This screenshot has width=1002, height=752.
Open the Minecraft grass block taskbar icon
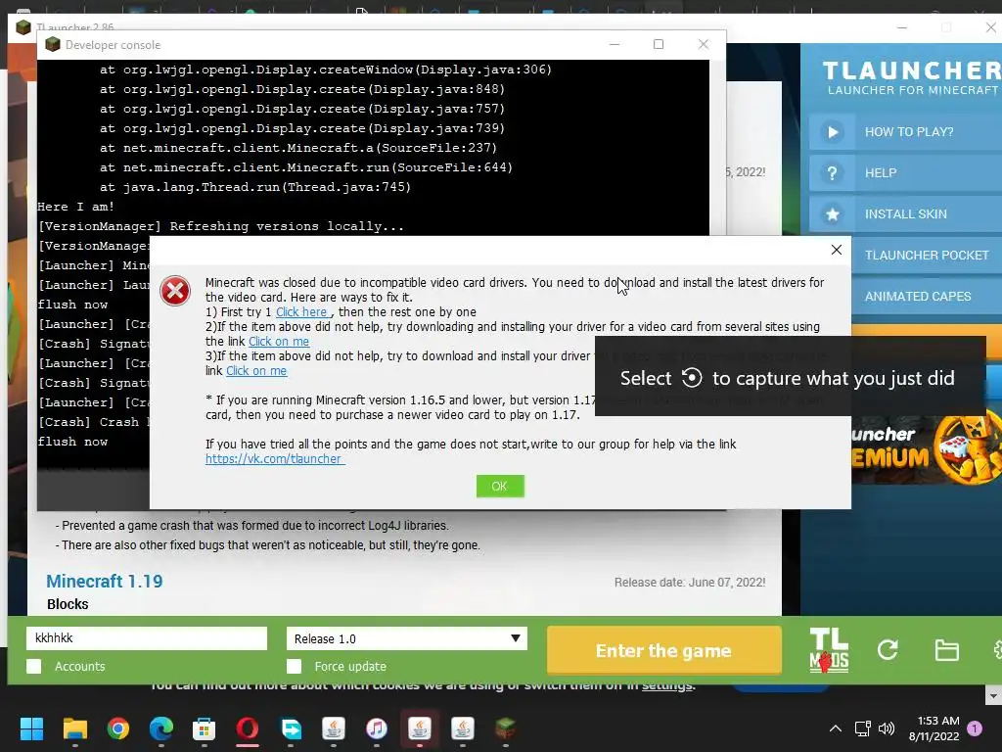(506, 728)
